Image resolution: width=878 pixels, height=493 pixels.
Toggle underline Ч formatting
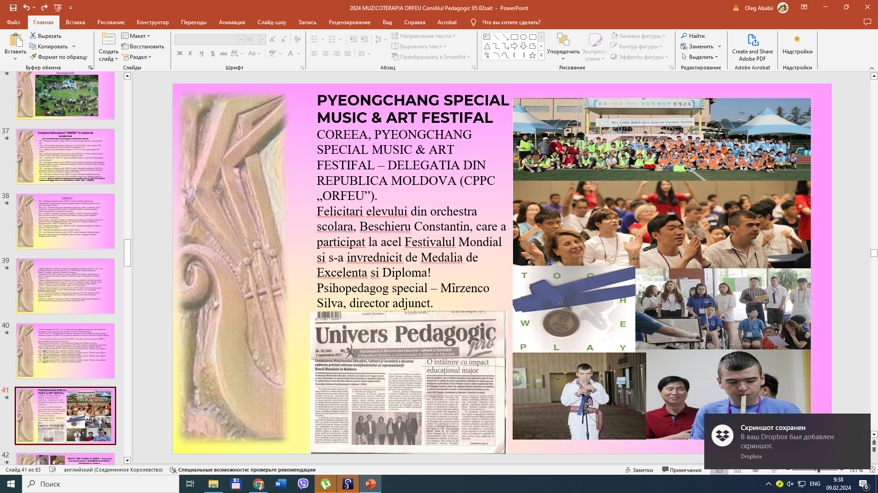coord(202,53)
